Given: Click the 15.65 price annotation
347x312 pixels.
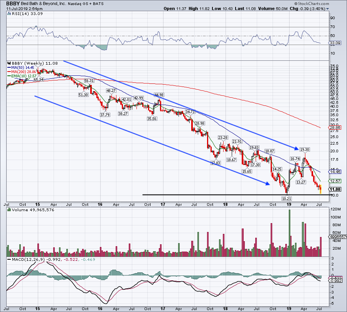Looking at the screenshot, I should coord(247,171).
